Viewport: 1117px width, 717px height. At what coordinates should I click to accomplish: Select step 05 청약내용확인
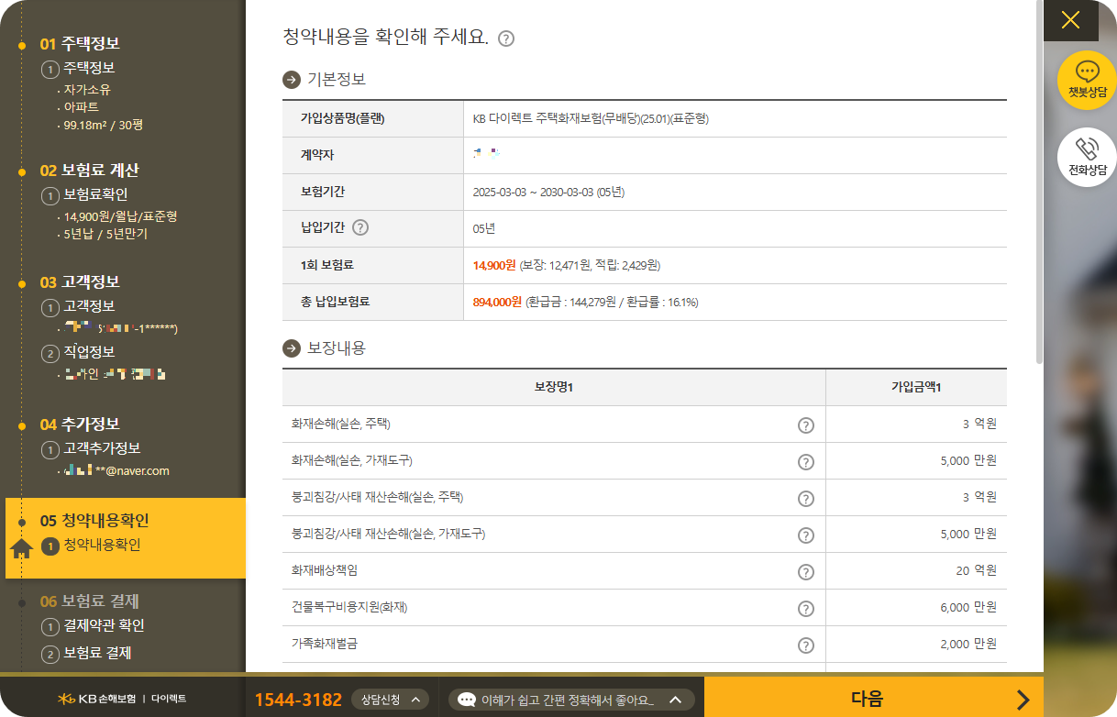[x=94, y=521]
